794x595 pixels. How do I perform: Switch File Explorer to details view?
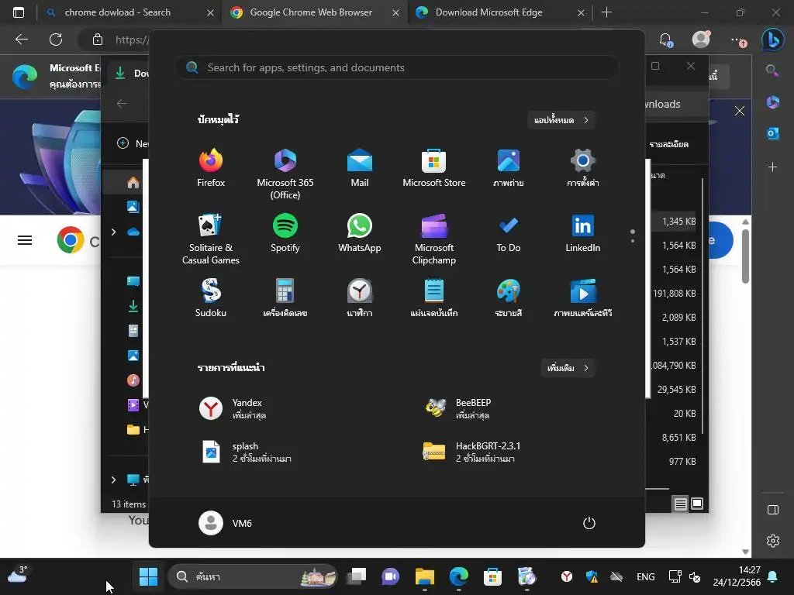(x=680, y=504)
